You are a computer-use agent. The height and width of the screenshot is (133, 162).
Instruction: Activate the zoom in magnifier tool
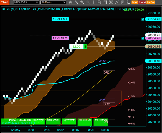point(82,2)
